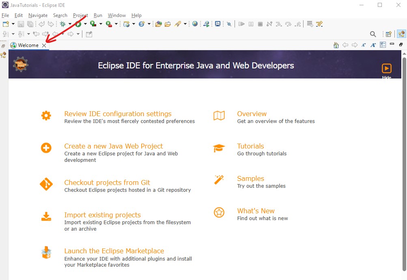The width and height of the screenshot is (407, 280).
Task: Open Launch the Eclipse Marketplace link
Action: pos(114,251)
